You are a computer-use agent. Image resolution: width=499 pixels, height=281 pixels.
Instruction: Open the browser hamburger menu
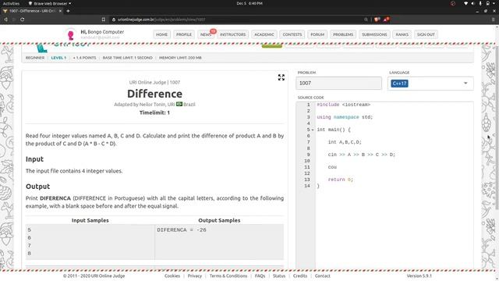(x=494, y=20)
